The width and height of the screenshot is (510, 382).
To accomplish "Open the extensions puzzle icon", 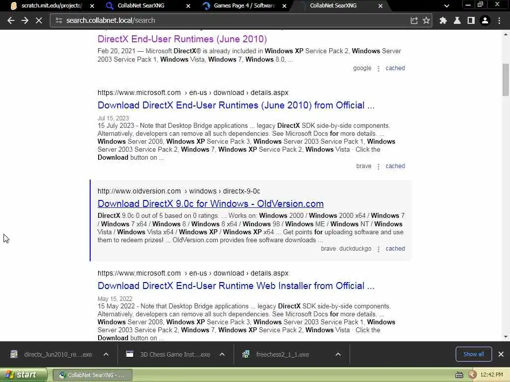I will 443,20.
